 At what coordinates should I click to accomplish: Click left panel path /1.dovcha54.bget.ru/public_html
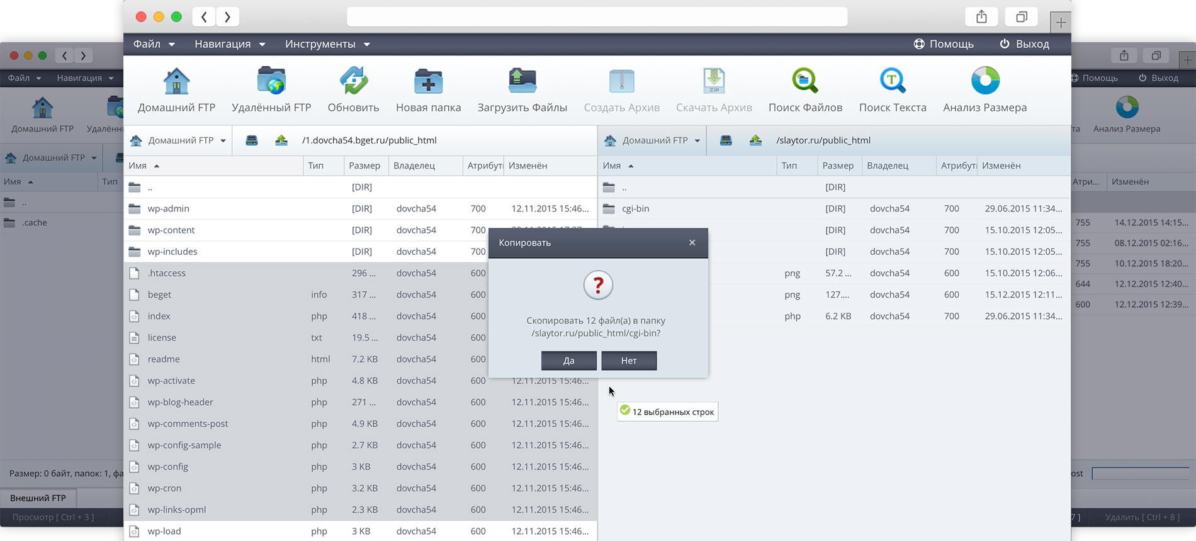coord(369,140)
